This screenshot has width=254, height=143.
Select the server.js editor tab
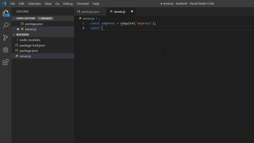click(x=121, y=12)
